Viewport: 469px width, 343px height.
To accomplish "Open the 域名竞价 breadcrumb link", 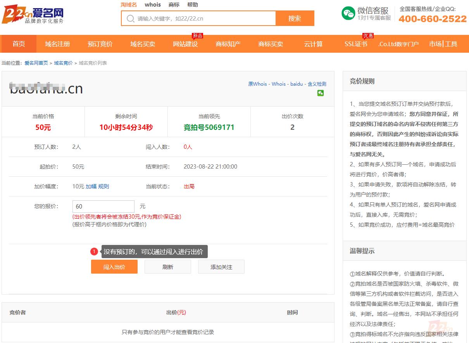I will pos(63,63).
